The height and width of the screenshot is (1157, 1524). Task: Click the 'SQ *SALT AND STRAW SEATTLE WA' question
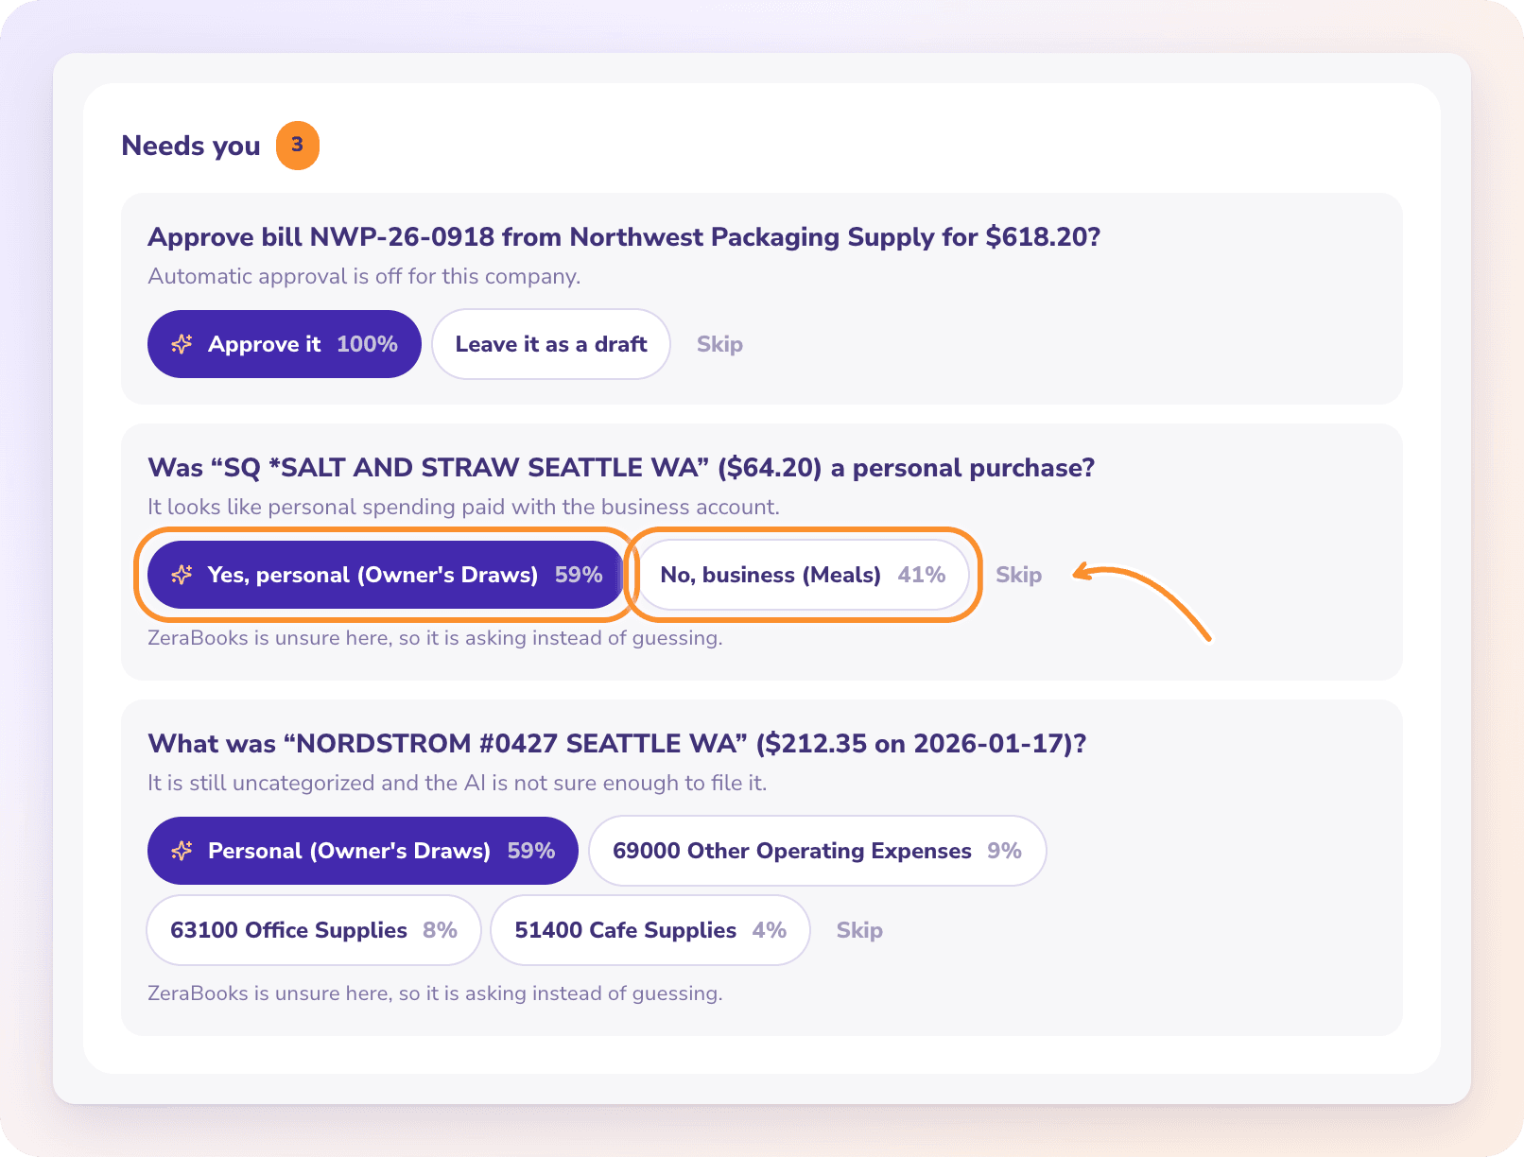point(621,467)
